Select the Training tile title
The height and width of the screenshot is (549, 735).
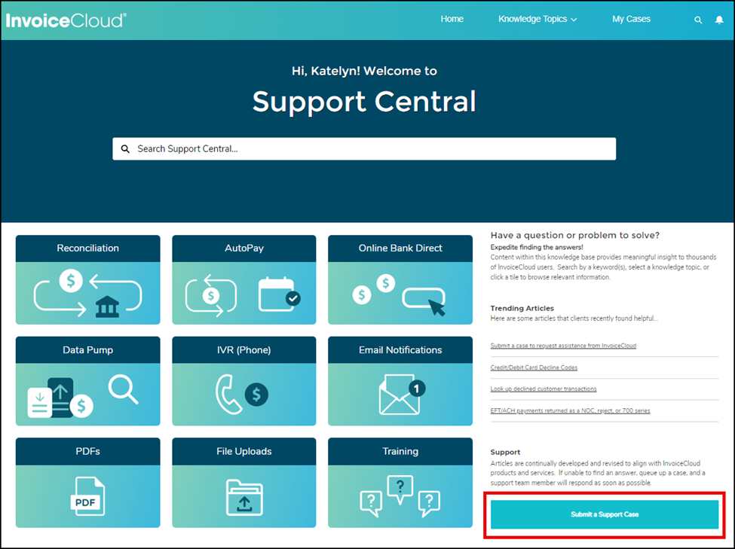(400, 451)
